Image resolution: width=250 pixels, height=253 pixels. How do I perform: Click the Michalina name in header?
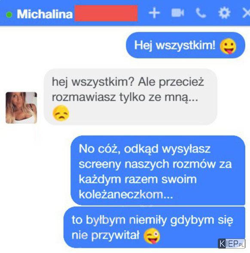point(45,14)
